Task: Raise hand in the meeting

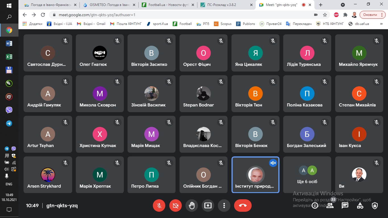Action: coord(192,206)
